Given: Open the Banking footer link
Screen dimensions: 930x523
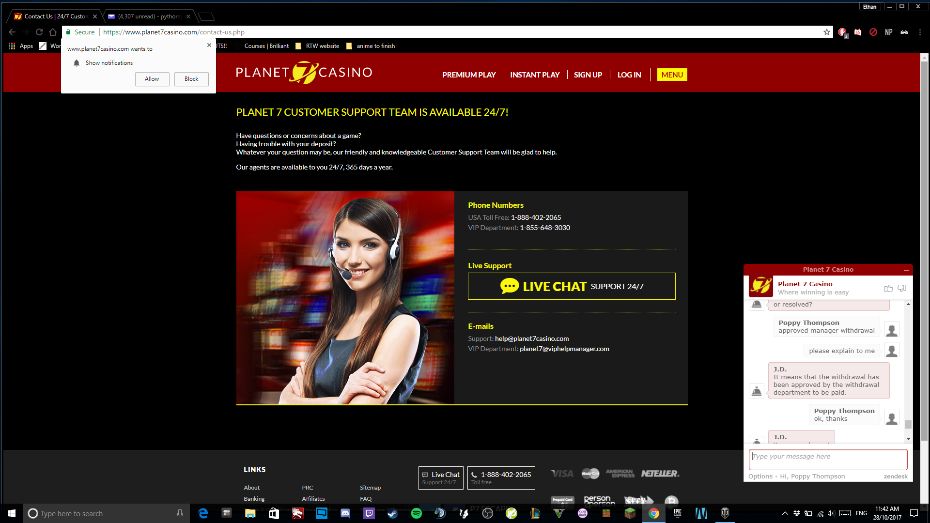Looking at the screenshot, I should coord(254,499).
